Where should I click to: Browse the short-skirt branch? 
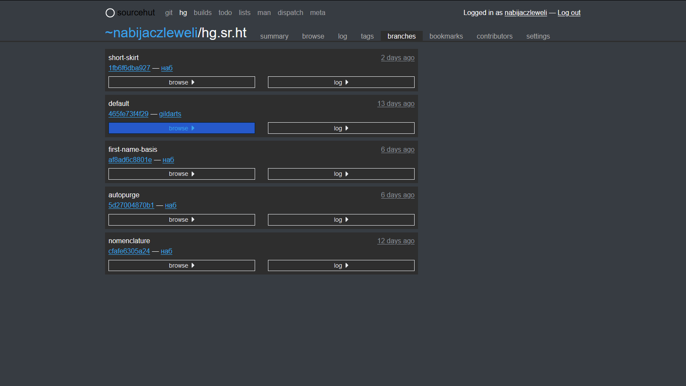pyautogui.click(x=181, y=82)
